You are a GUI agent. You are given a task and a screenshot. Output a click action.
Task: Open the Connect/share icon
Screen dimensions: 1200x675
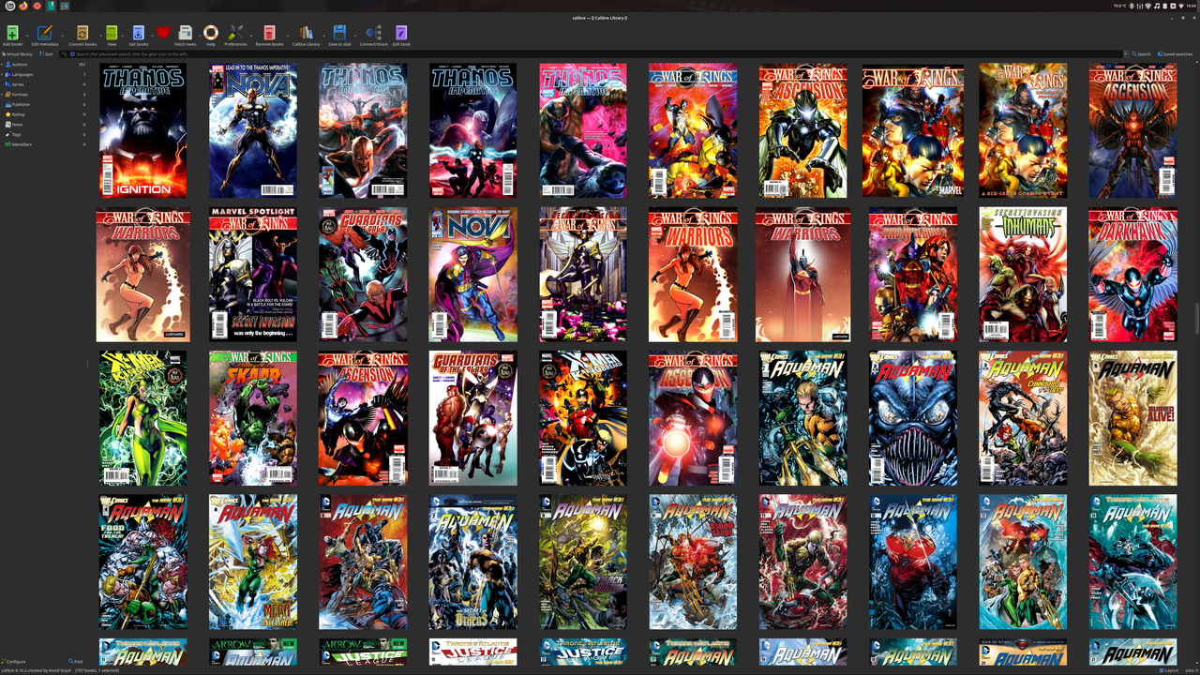(x=373, y=34)
